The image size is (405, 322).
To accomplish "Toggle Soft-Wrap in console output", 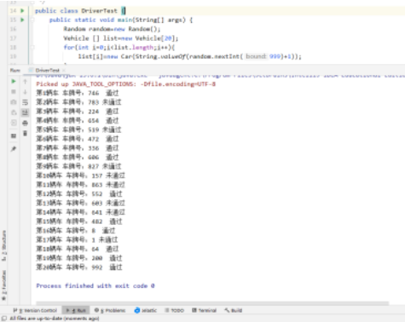I will (25, 102).
